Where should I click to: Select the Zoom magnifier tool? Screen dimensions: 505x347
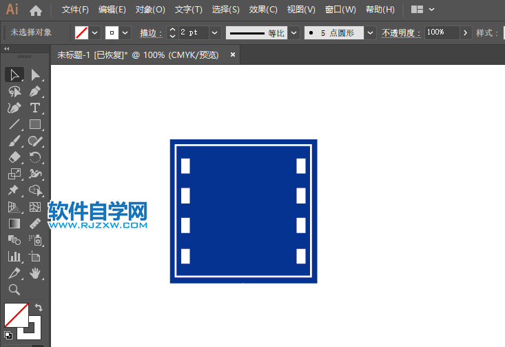click(14, 290)
